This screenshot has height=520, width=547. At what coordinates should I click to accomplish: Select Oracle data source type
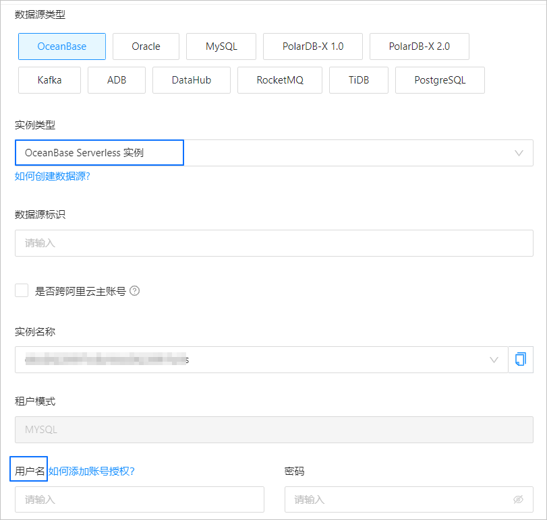tap(146, 46)
